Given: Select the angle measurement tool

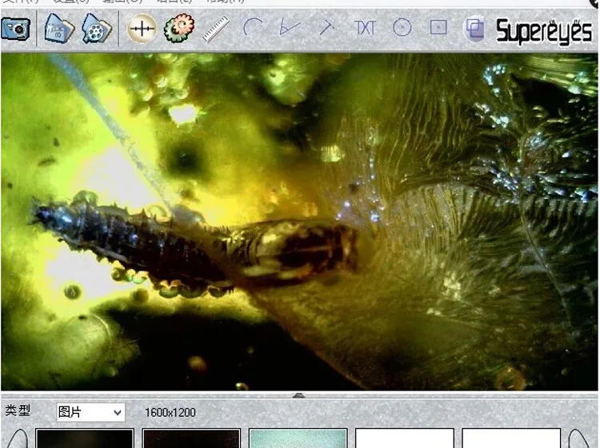Looking at the screenshot, I should coord(289,28).
